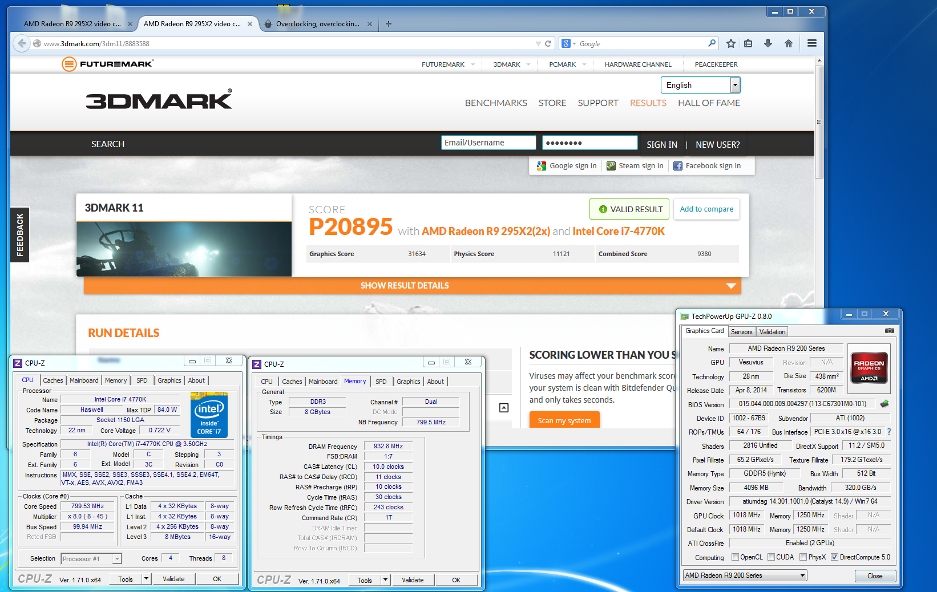
Task: Click OK in CPU-Z Memory window
Action: click(x=456, y=580)
